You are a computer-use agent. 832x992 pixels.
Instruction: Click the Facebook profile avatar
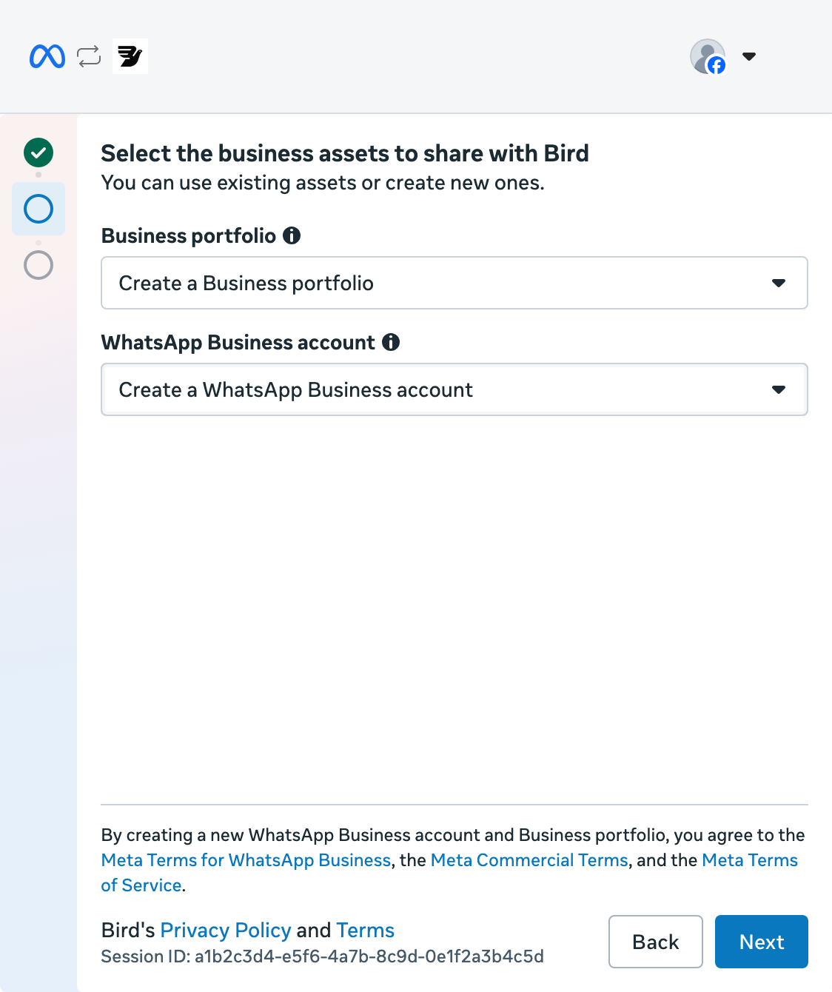coord(708,56)
